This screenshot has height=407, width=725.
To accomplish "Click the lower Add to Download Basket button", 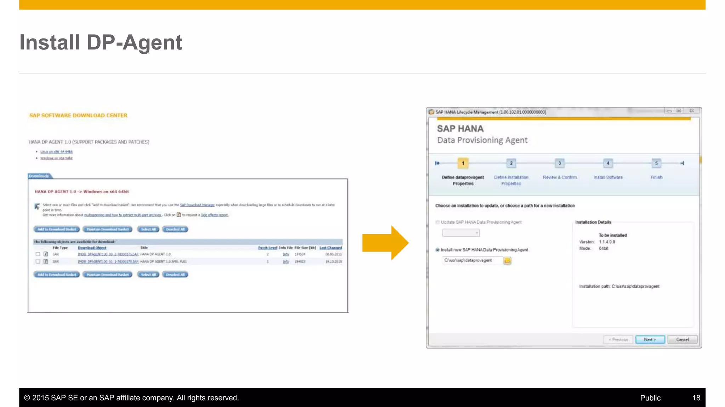I will tap(57, 275).
